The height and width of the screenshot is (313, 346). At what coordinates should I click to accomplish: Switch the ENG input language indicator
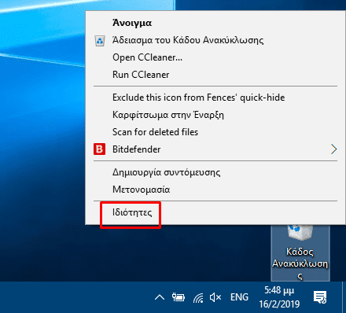pyautogui.click(x=239, y=297)
